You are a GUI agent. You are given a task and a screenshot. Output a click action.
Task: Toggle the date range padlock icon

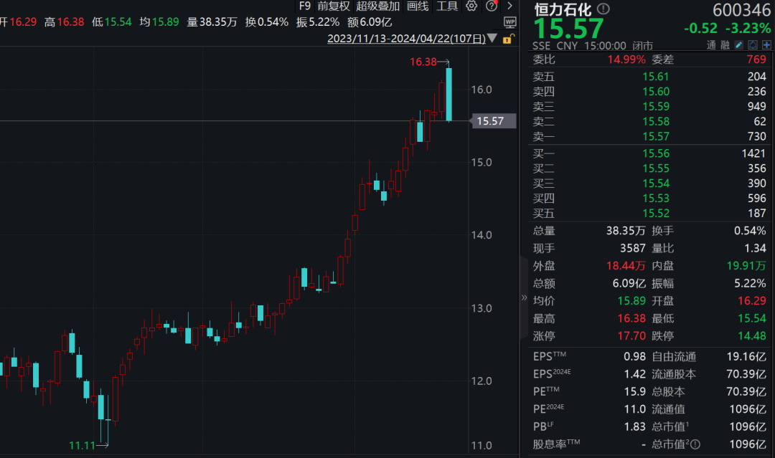coord(509,39)
